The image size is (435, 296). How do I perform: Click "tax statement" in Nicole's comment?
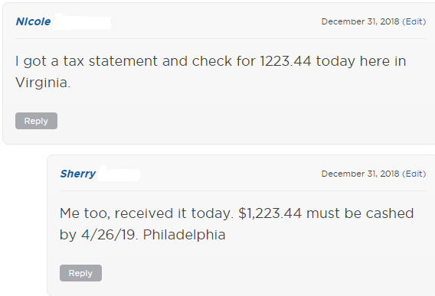click(110, 61)
